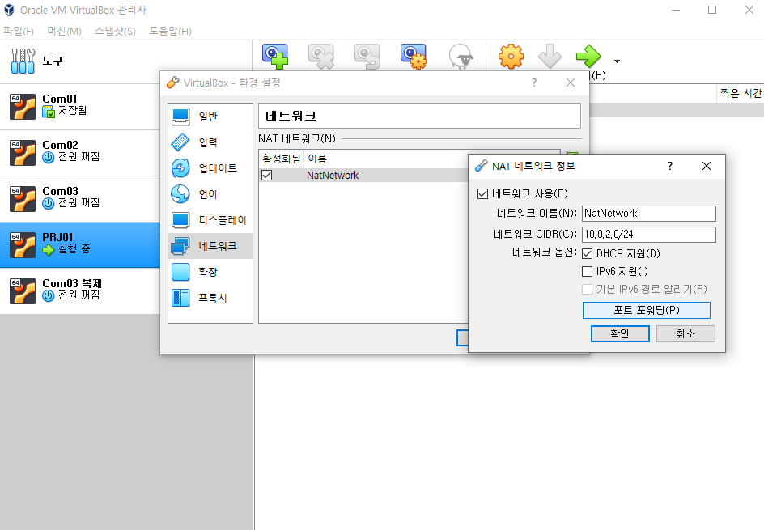Click the 입력 keyboard icon
Image resolution: width=764 pixels, height=530 pixels.
pos(180,142)
